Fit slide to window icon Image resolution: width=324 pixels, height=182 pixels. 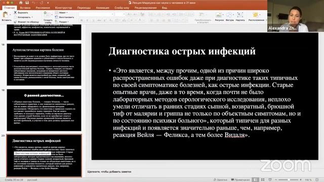click(317, 180)
